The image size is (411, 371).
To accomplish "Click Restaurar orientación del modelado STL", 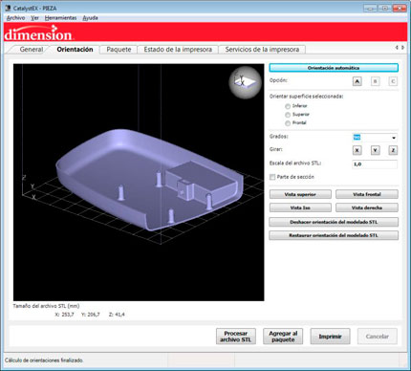I will click(334, 235).
